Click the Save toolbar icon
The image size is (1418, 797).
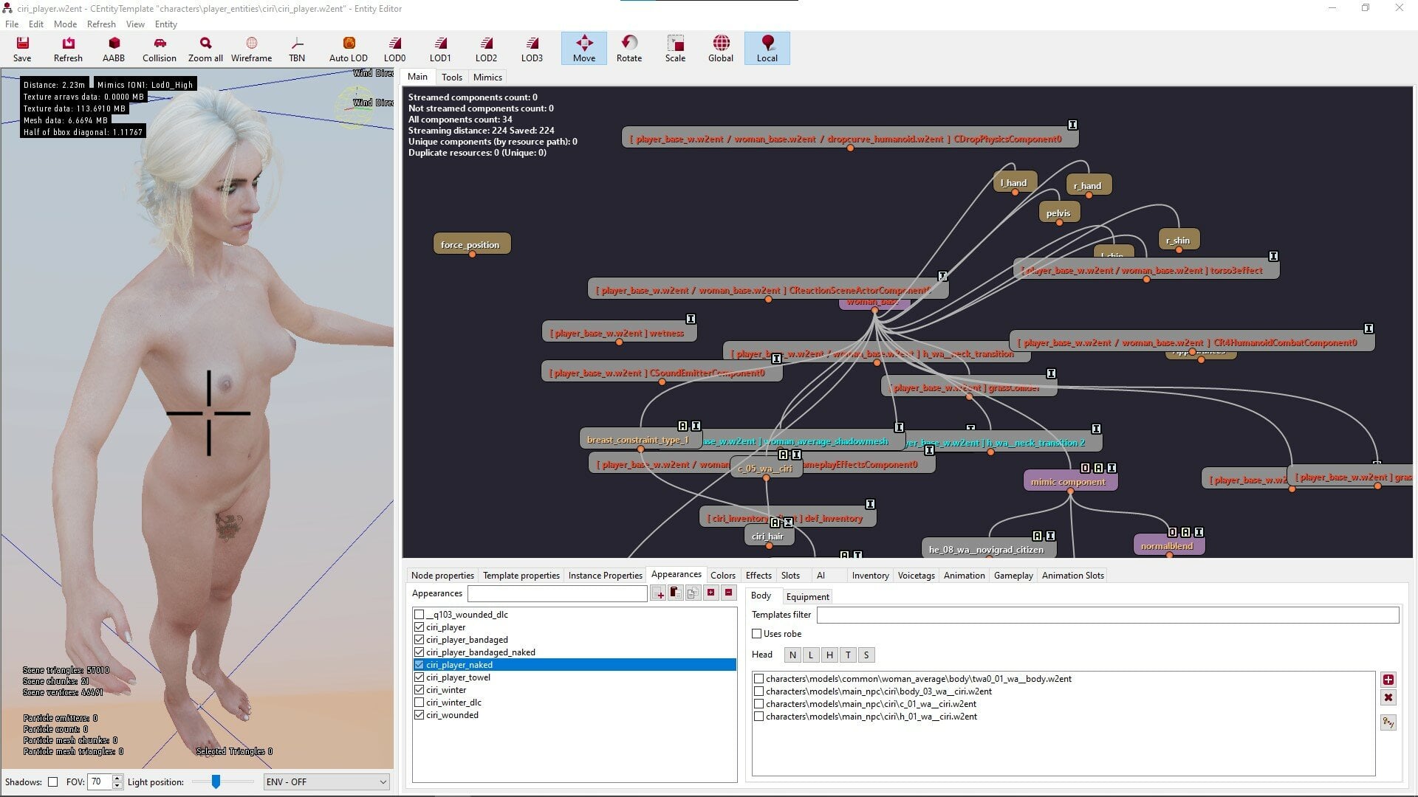[22, 49]
